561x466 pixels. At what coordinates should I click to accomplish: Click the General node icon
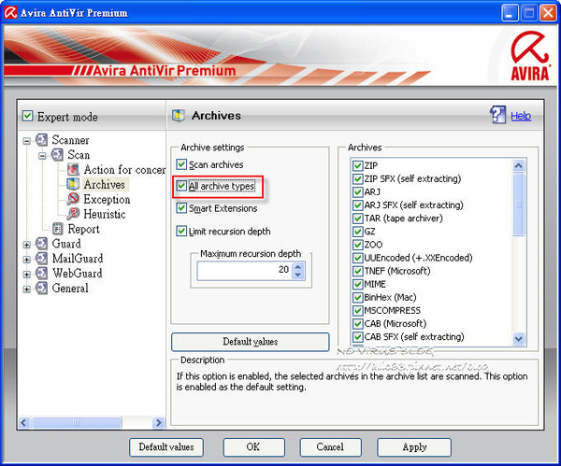(41, 288)
